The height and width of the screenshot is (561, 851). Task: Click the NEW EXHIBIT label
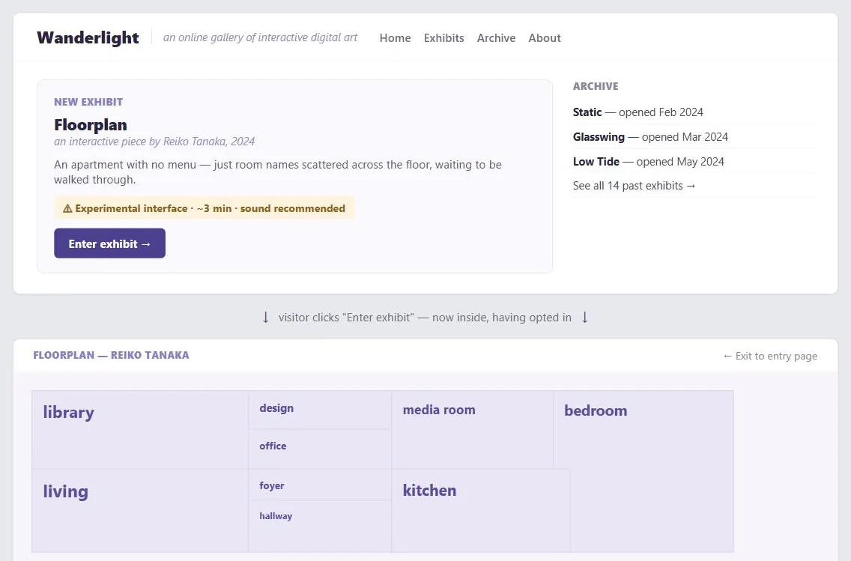coord(88,102)
